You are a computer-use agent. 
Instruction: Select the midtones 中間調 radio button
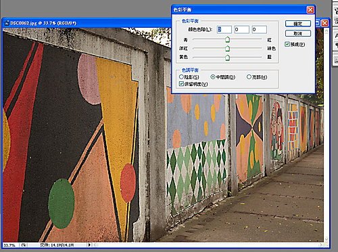[213, 77]
